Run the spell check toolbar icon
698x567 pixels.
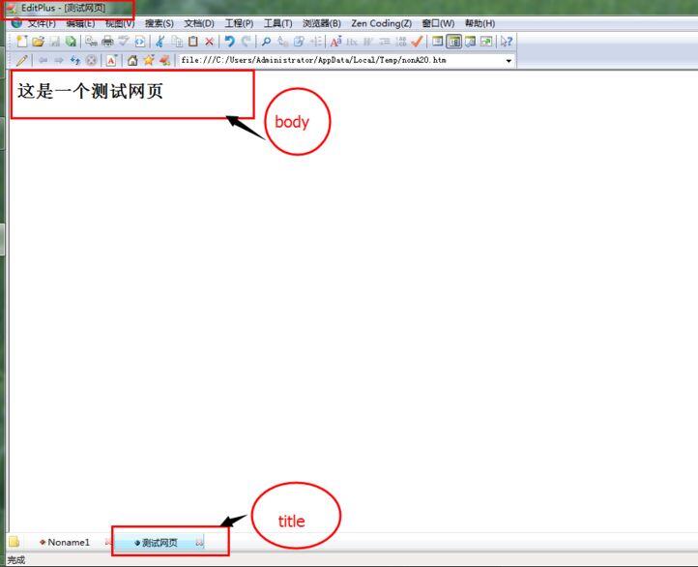(124, 42)
